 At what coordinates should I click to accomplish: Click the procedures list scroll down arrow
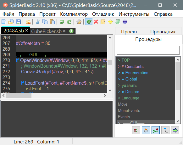(178, 121)
